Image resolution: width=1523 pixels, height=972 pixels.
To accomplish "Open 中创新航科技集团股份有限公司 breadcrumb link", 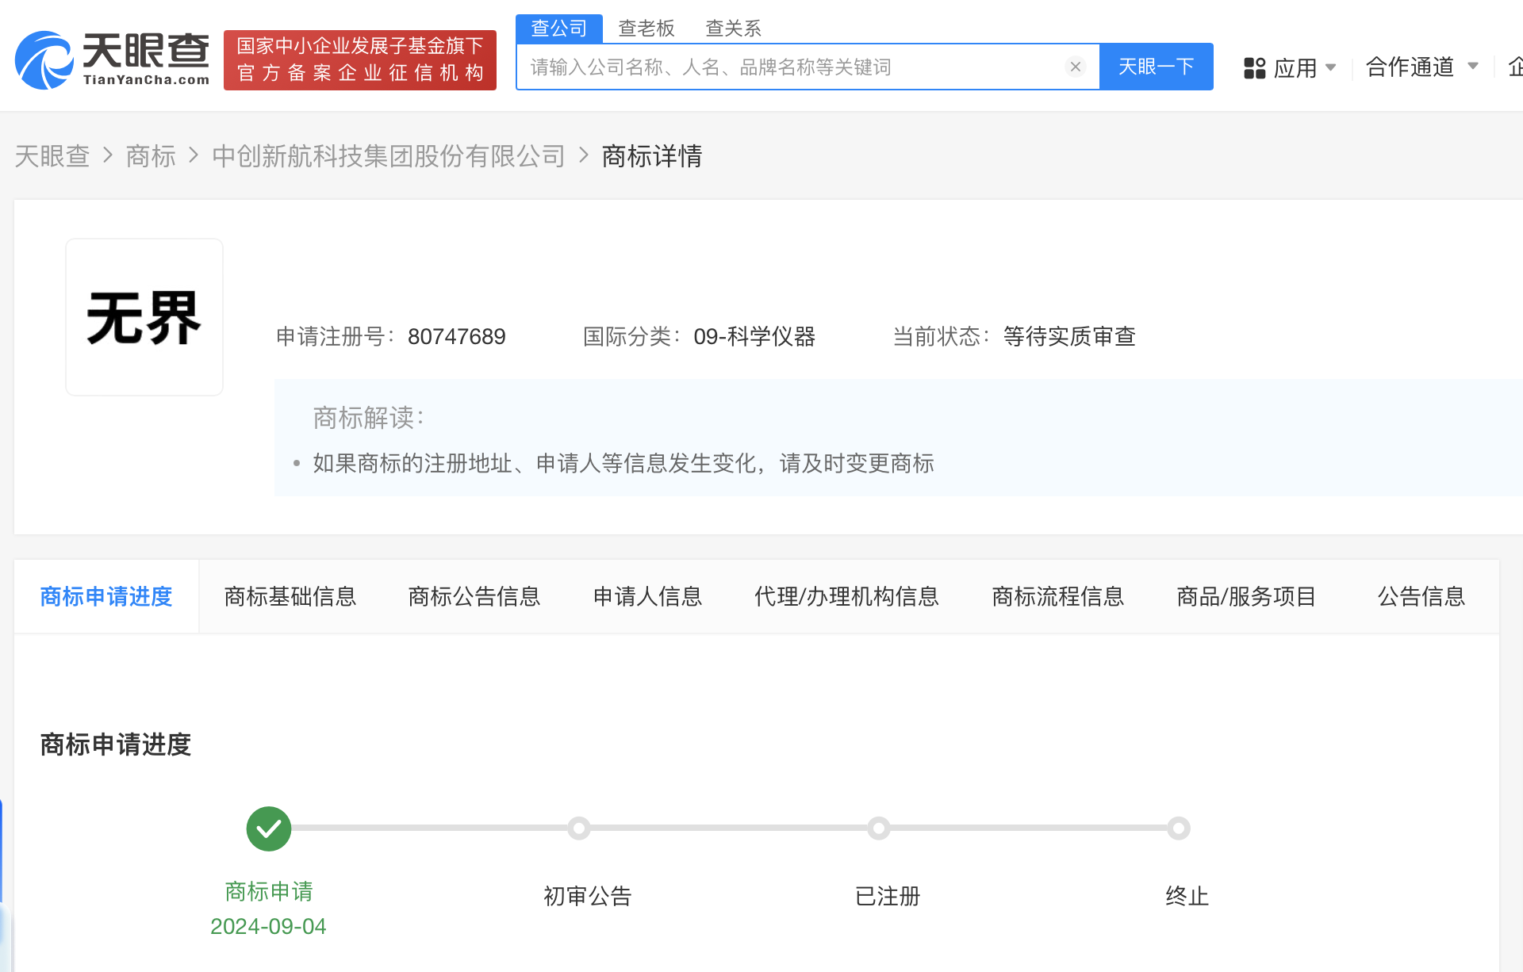I will coord(387,156).
